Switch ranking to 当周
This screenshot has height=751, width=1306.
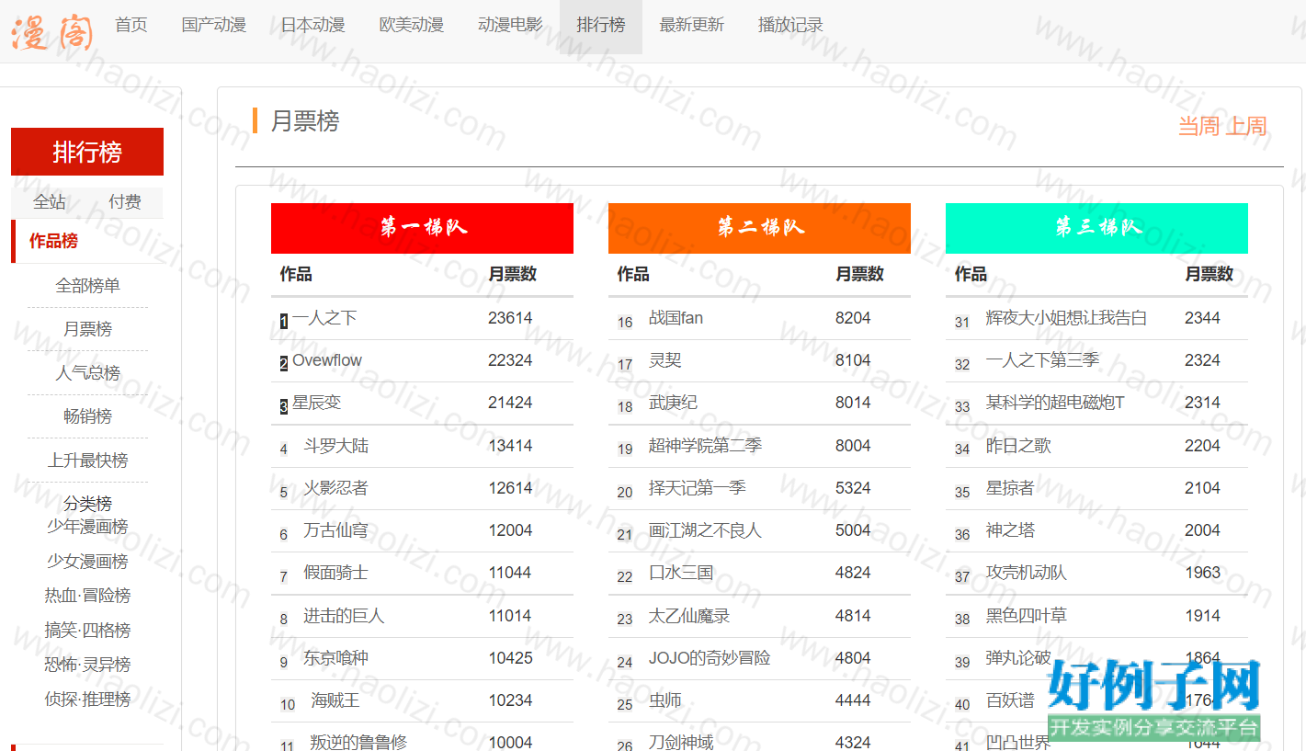tap(1198, 126)
